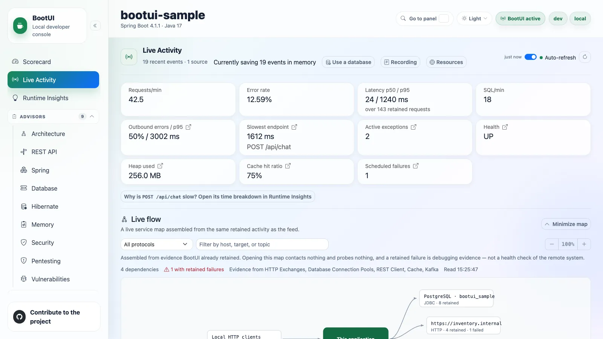
Task: Open the external link icon beside Cache hit ratio
Action: coord(288,166)
